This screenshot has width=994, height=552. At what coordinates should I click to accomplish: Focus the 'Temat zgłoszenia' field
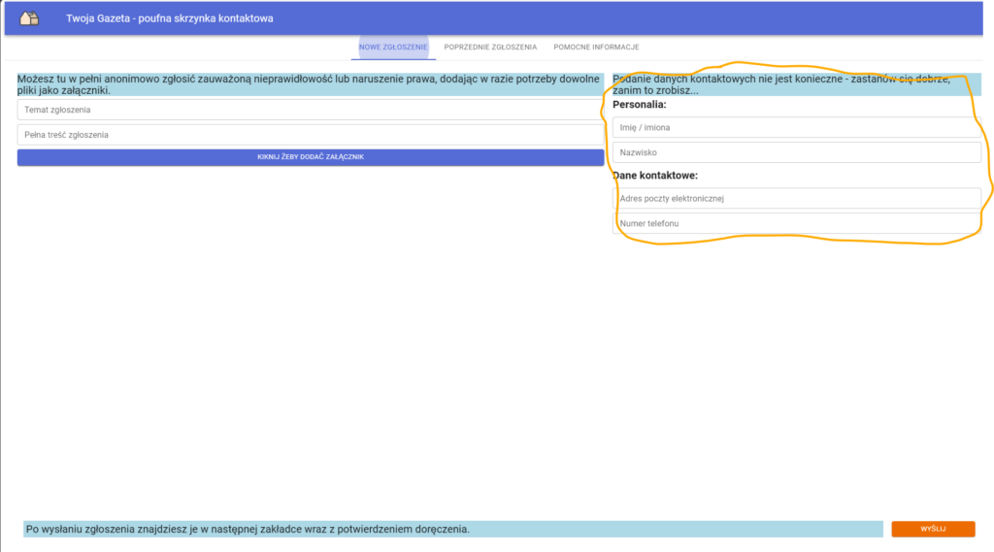point(310,110)
